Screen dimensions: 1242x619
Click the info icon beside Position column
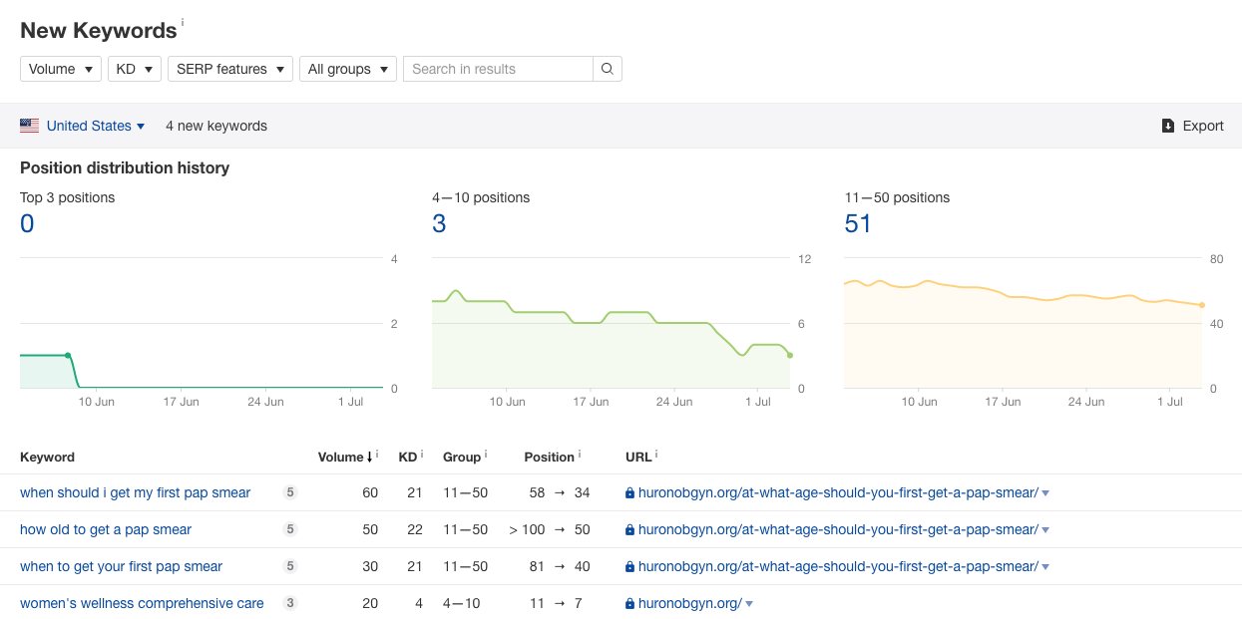tap(580, 455)
